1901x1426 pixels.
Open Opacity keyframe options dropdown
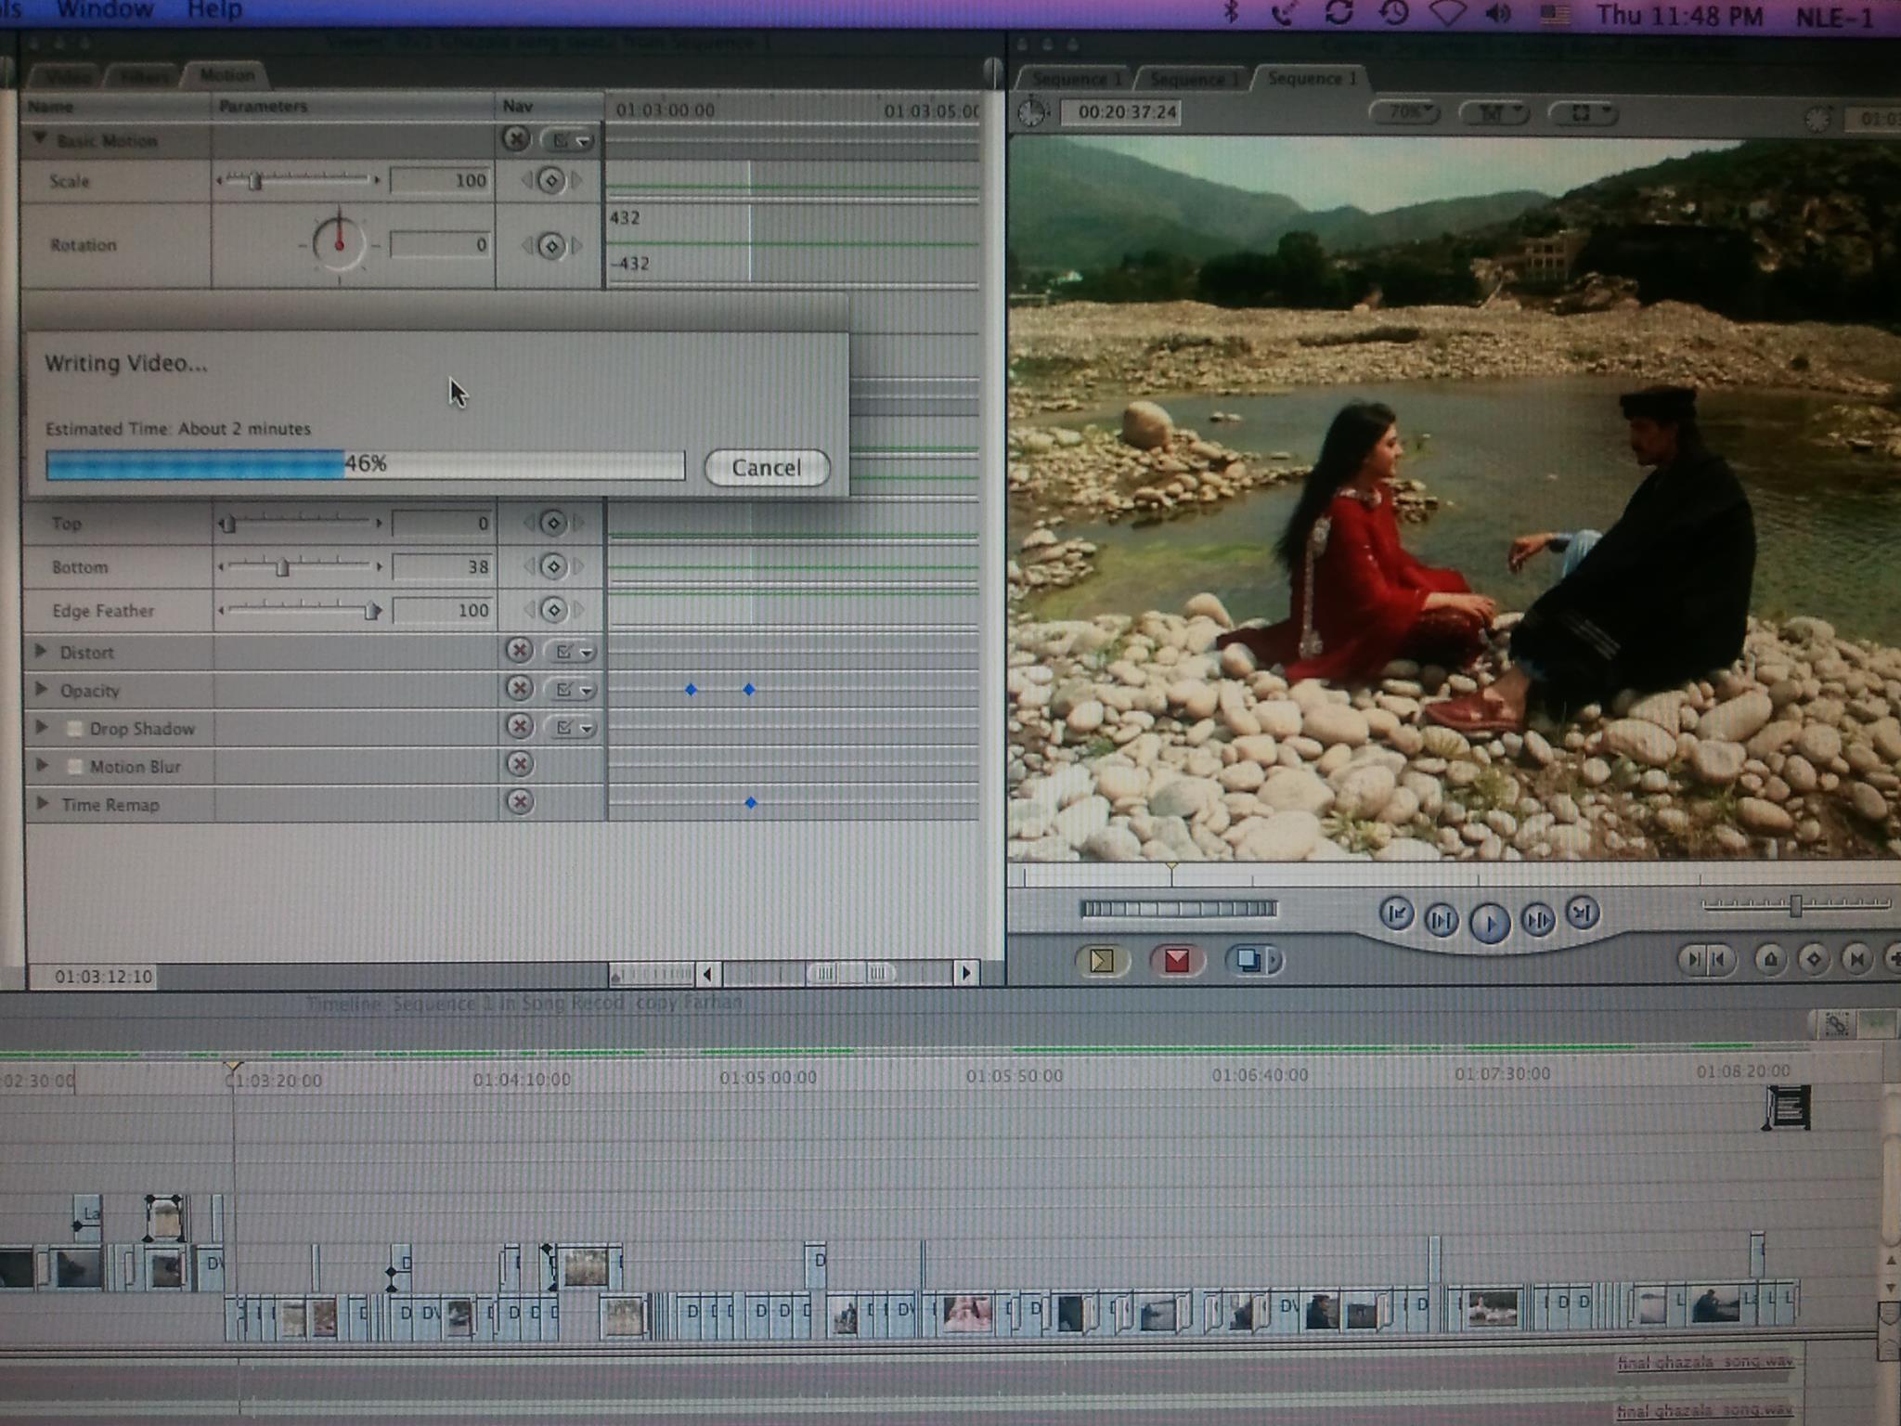[x=572, y=690]
